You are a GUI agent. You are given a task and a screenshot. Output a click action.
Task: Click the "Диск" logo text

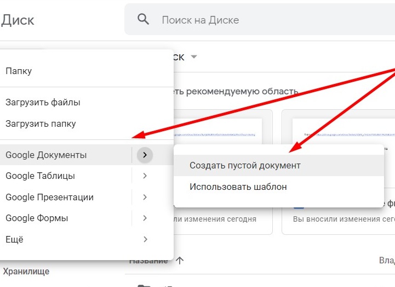(x=18, y=20)
